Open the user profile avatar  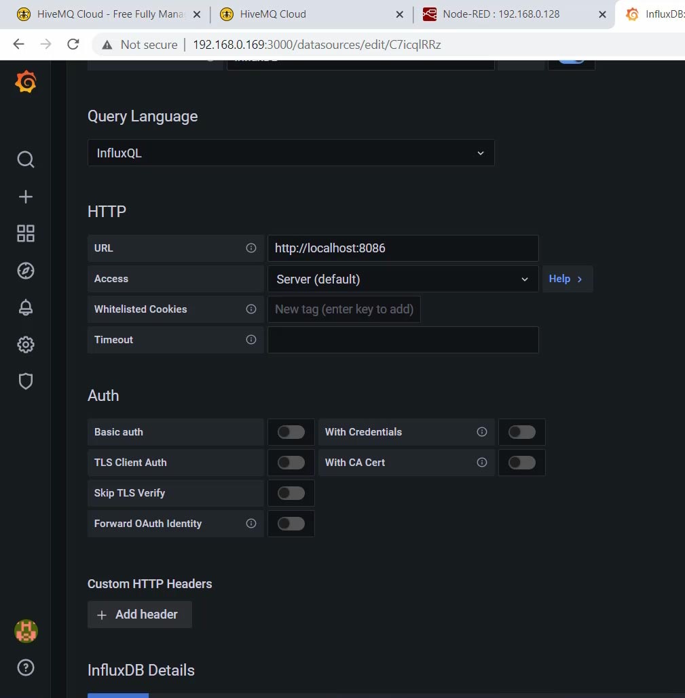click(26, 632)
